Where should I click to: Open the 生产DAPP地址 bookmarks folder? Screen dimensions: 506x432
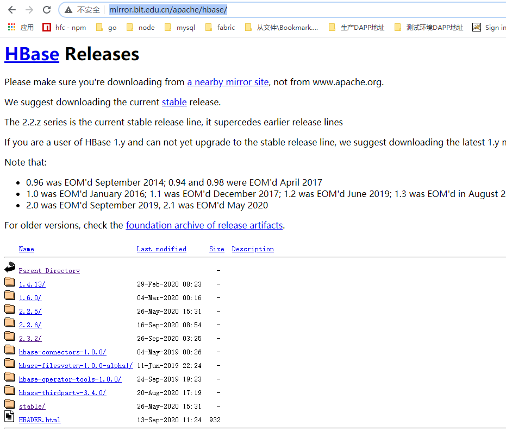(x=357, y=27)
